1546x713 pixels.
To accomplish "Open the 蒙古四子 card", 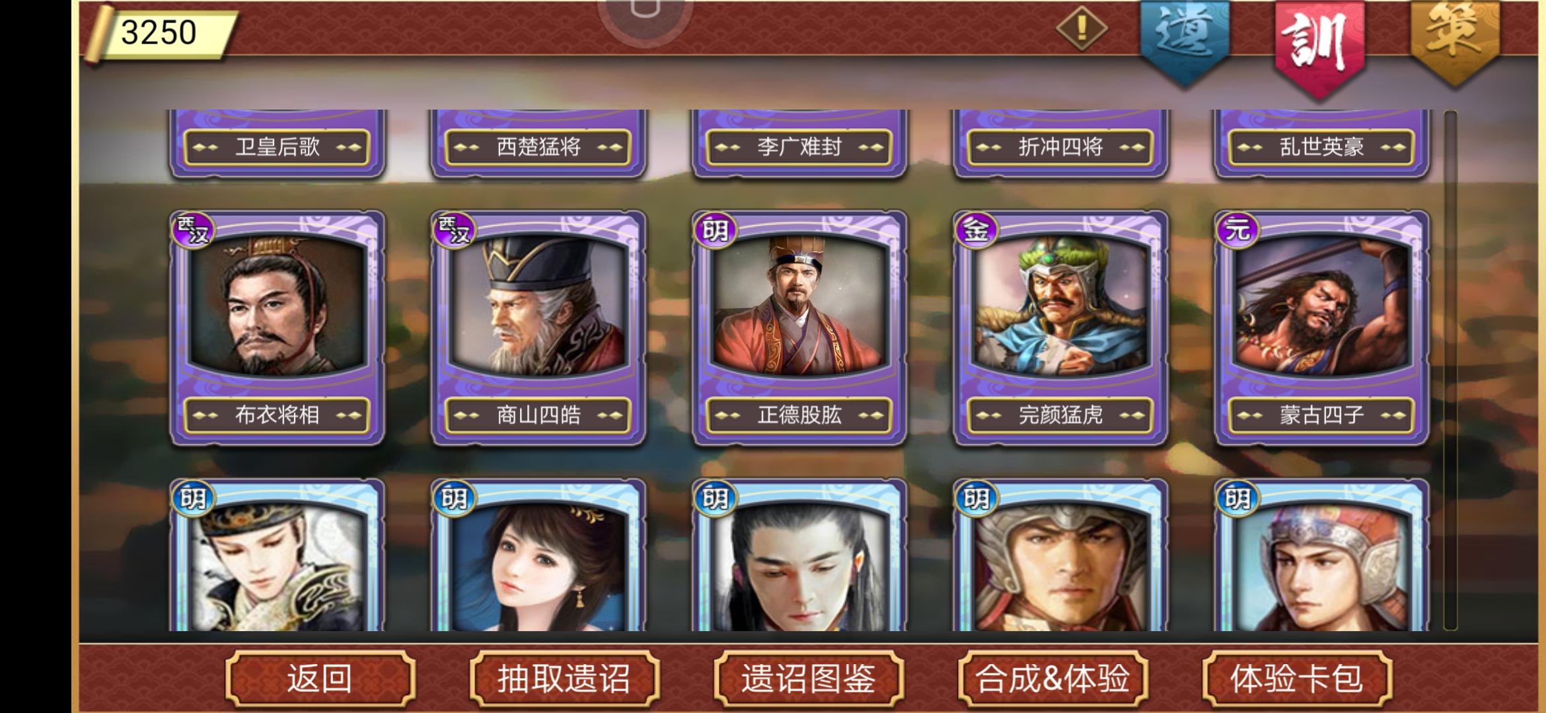I will 1321,328.
